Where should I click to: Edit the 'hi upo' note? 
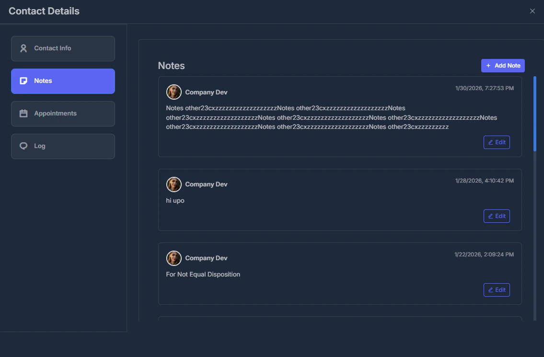(x=497, y=216)
